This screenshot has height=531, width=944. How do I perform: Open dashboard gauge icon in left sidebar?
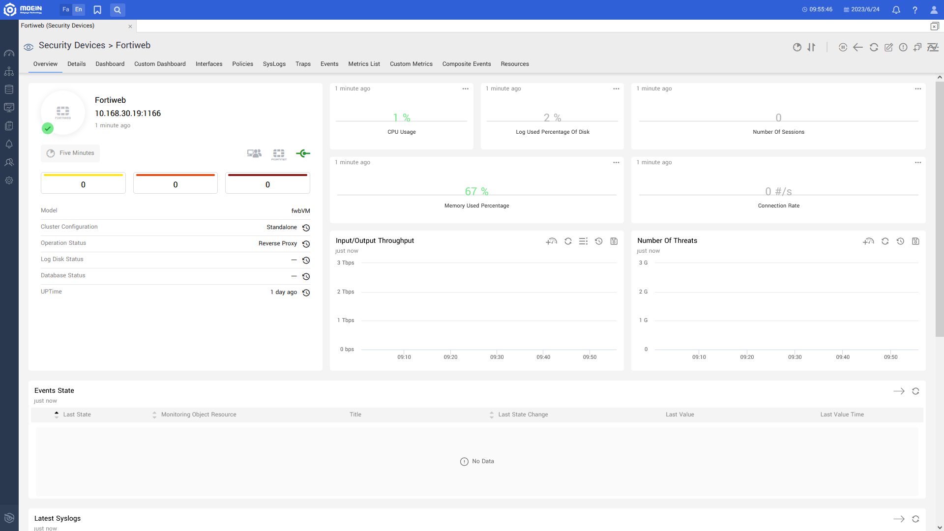[9, 53]
